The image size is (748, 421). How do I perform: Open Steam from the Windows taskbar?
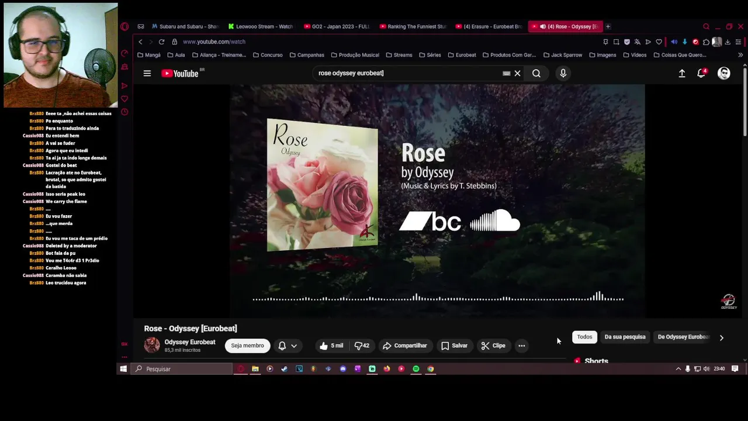pyautogui.click(x=284, y=369)
